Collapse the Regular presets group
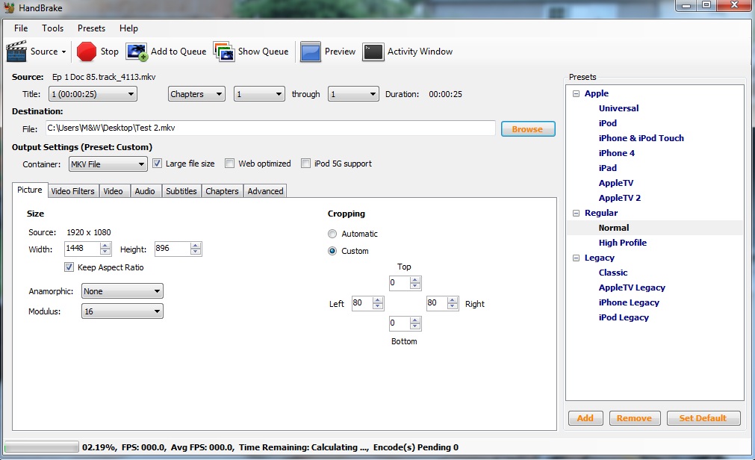 point(576,213)
